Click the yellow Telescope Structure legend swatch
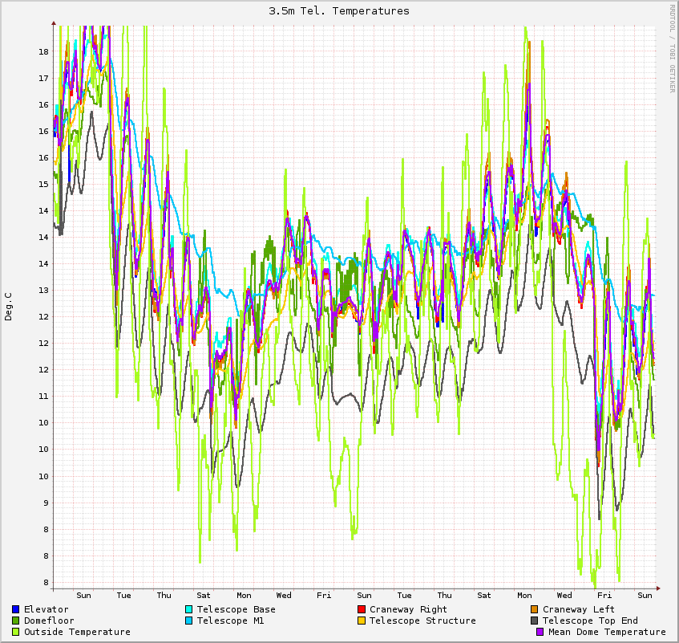This screenshot has height=643, width=679. coord(362,621)
